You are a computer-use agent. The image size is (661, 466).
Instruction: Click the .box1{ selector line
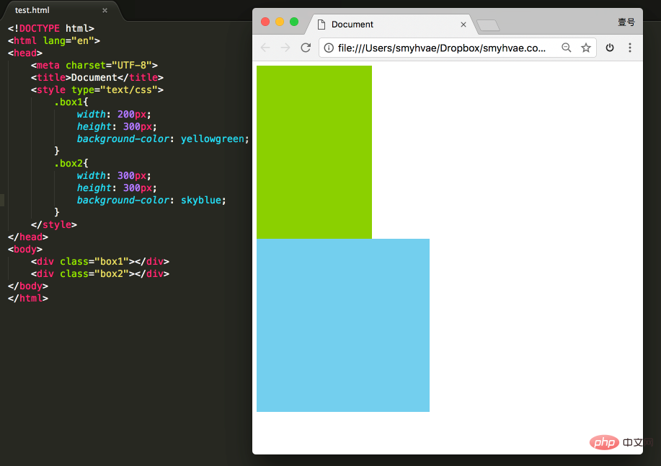71,102
